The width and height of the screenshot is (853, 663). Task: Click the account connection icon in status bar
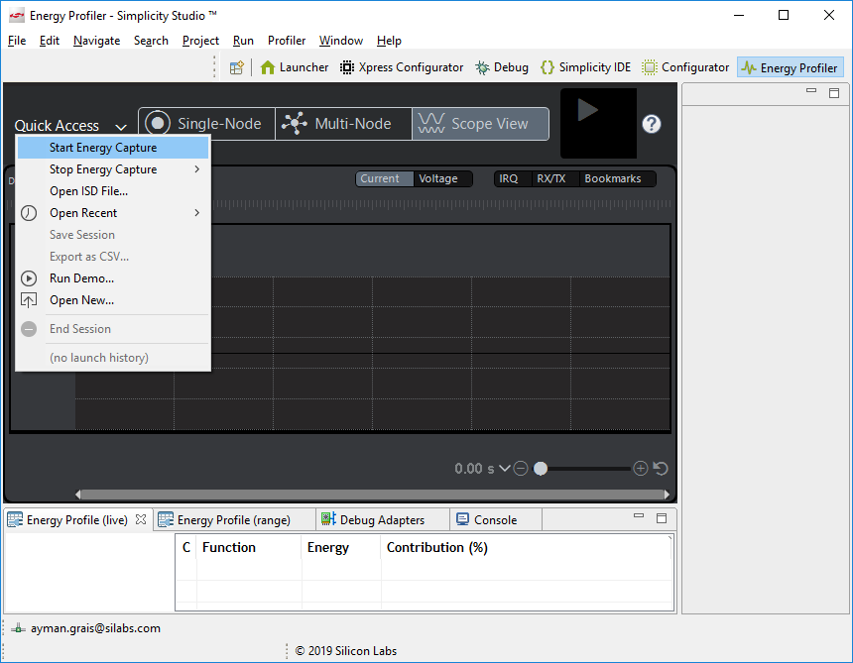point(18,628)
